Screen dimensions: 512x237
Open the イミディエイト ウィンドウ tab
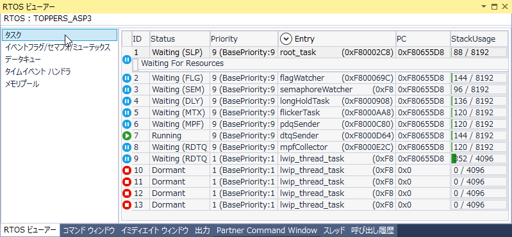[x=155, y=231]
